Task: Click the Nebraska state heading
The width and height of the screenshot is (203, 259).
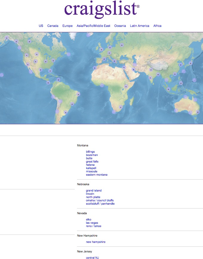Action: 83,184
